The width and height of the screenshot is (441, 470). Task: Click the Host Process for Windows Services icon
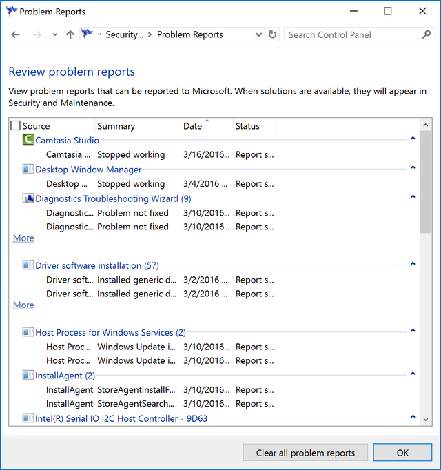pyautogui.click(x=28, y=332)
